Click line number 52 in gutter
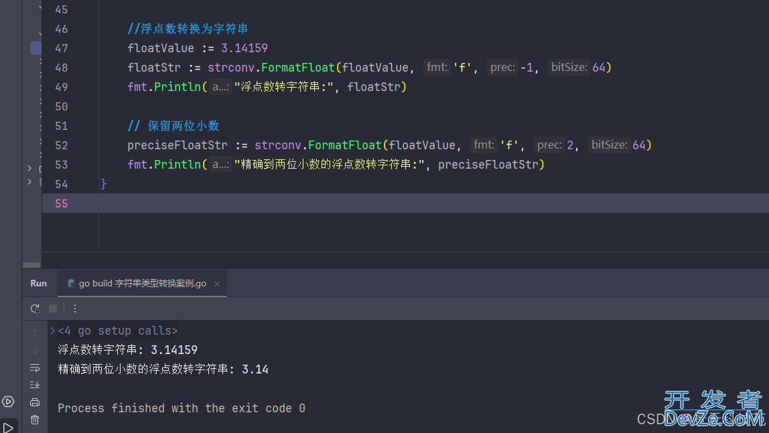Image resolution: width=769 pixels, height=433 pixels. tap(62, 145)
